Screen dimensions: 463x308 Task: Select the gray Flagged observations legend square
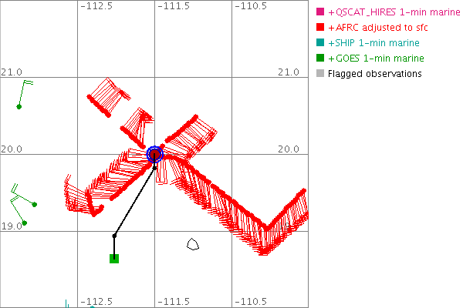pos(321,74)
